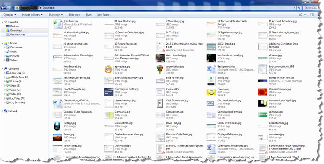
Task: Click the appreciate.jpg badge icon
Action: coord(108,69)
